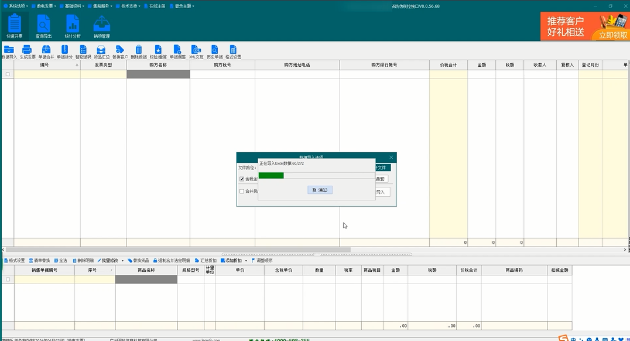Image resolution: width=630 pixels, height=341 pixels.
Task: Open the 查询导出 module
Action: 43,26
